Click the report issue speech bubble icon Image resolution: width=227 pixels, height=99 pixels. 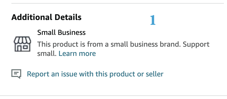16,74
